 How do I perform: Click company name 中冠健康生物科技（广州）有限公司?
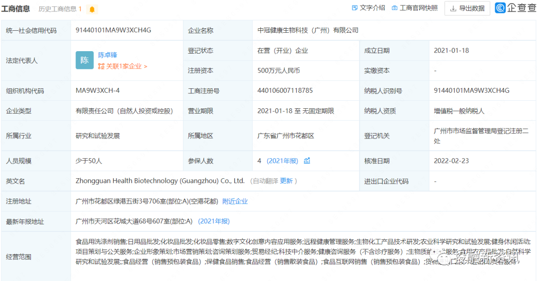point(308,30)
